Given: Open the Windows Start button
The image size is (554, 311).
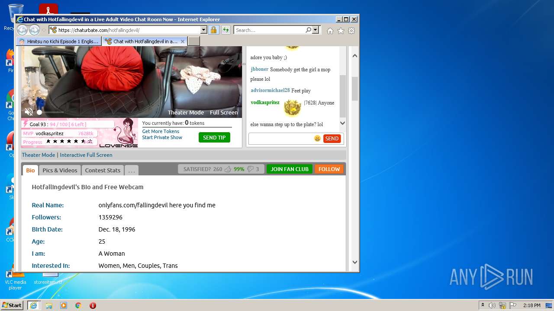Looking at the screenshot, I should [x=12, y=305].
